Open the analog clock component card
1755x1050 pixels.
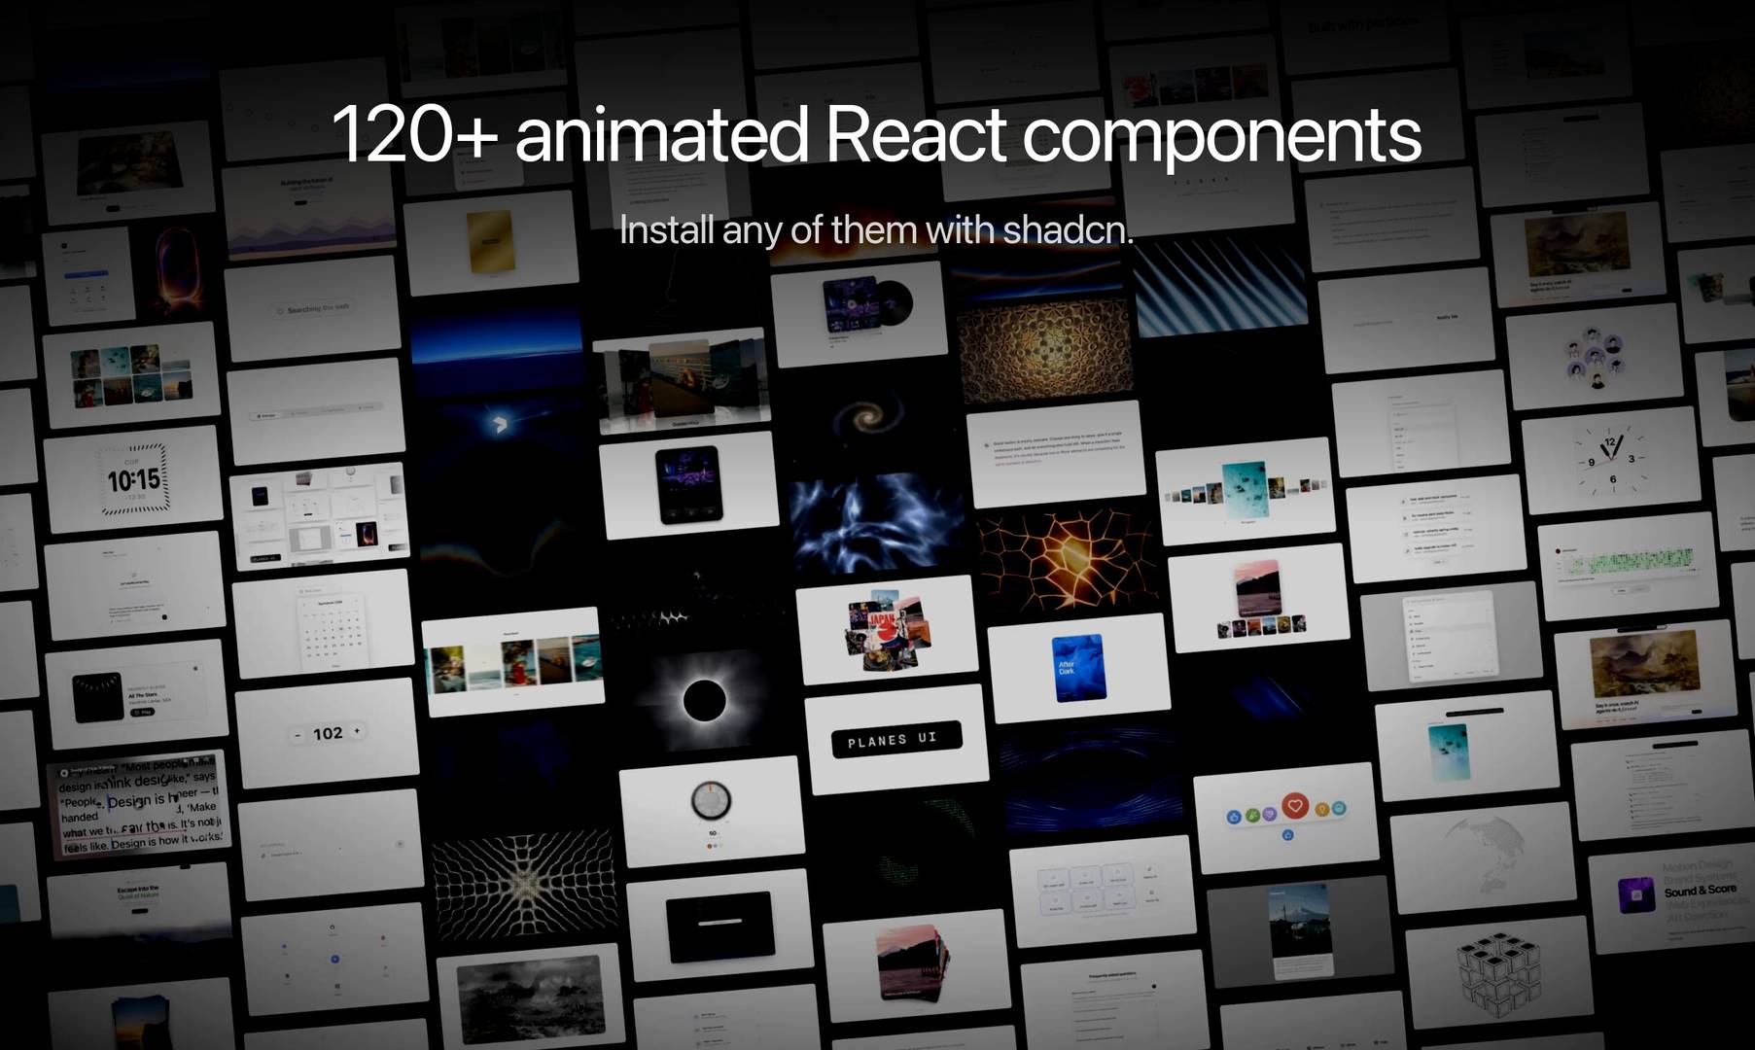tap(1612, 460)
